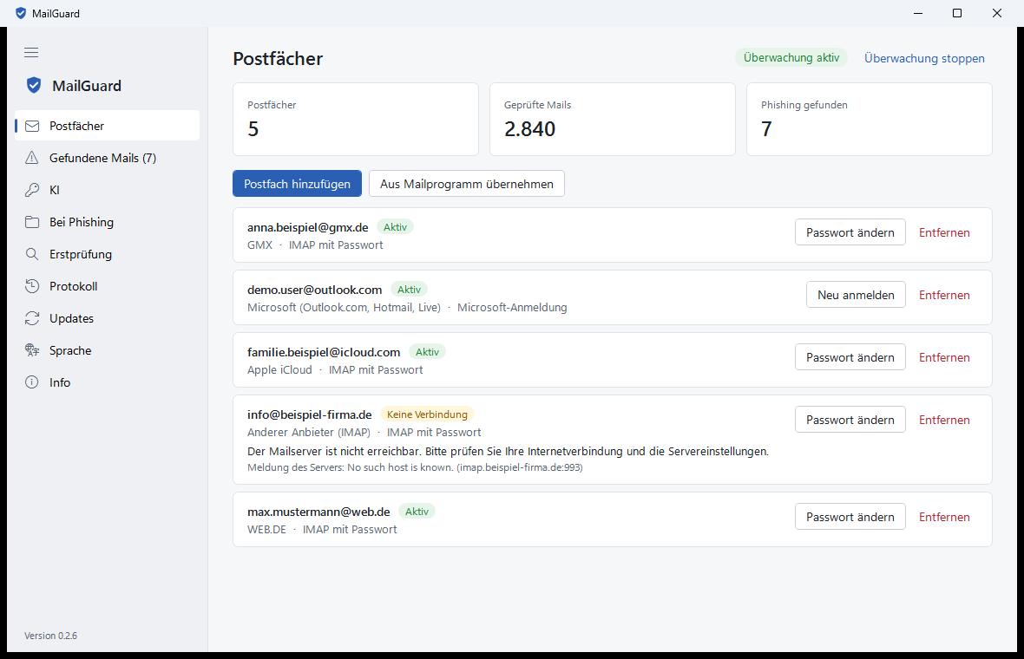
Task: Click the key icon next to KI
Action: [x=32, y=190]
